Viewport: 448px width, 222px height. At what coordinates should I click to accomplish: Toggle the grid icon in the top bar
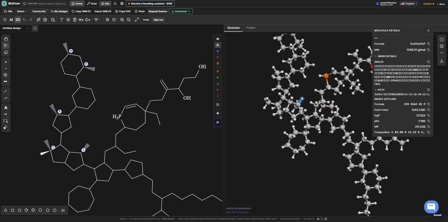click(122, 3)
